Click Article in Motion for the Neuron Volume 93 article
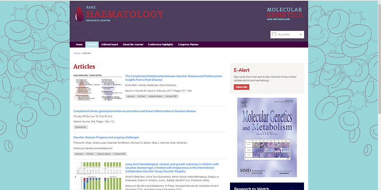 (x=155, y=96)
